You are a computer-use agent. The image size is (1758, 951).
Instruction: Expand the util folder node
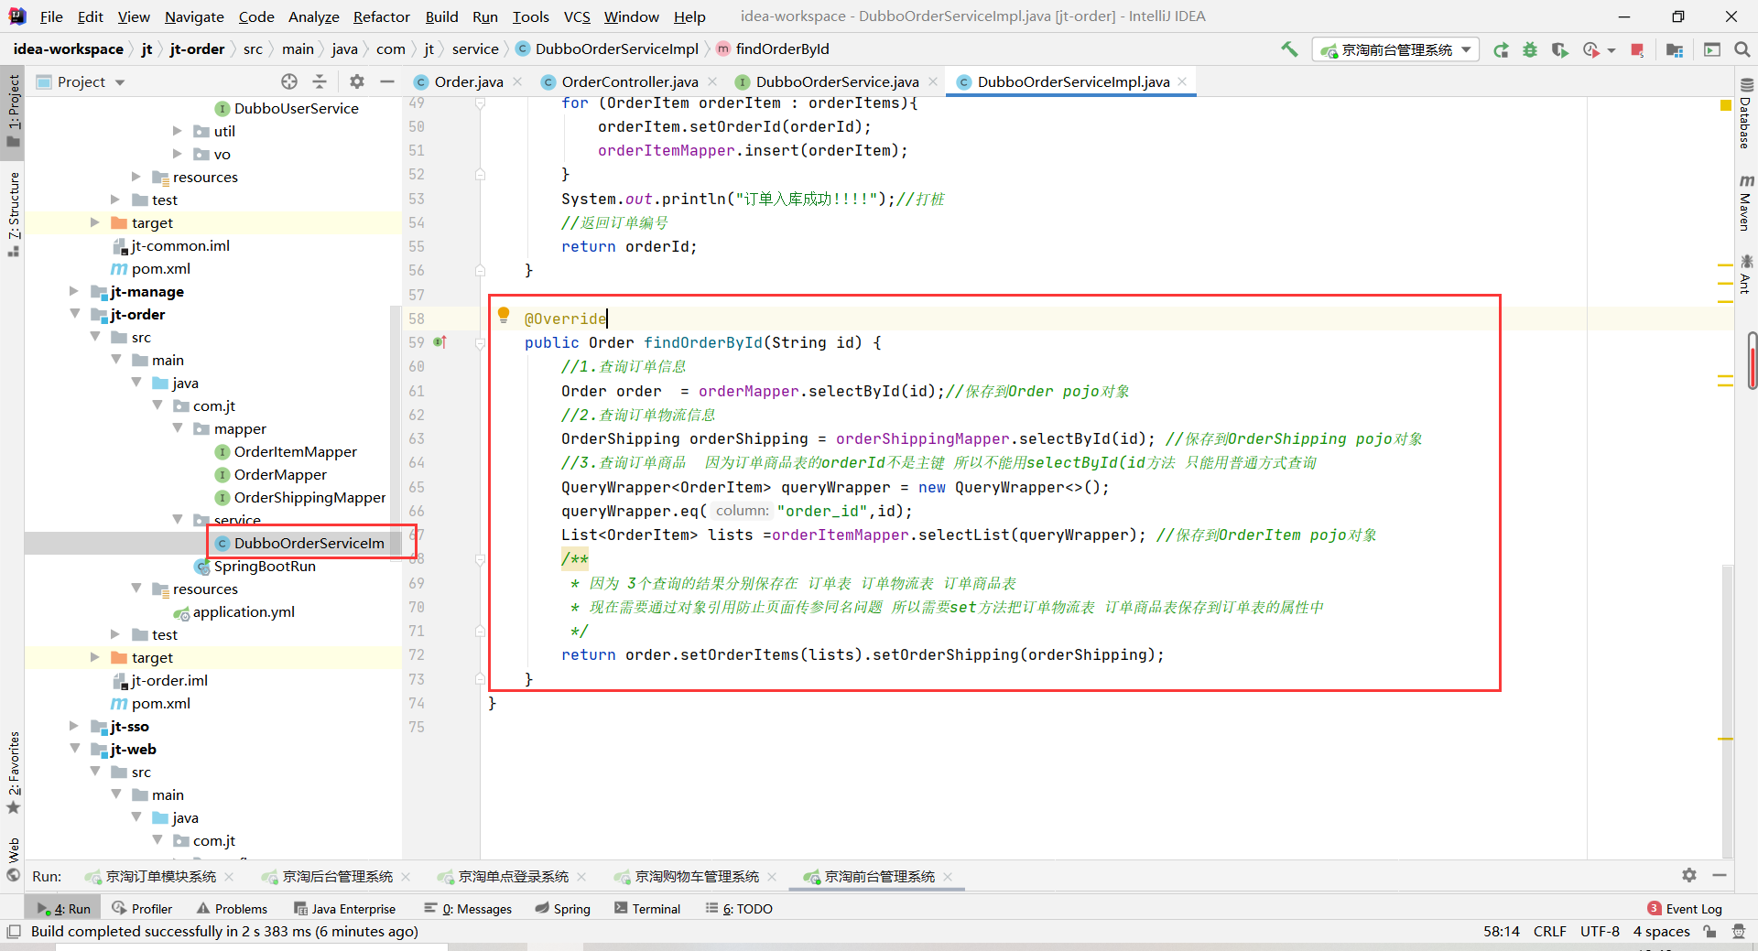tap(178, 131)
